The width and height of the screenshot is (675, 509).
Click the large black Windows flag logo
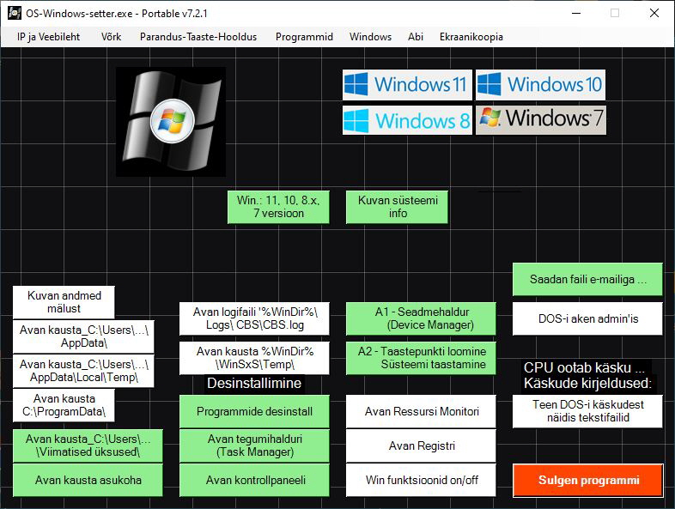[171, 122]
